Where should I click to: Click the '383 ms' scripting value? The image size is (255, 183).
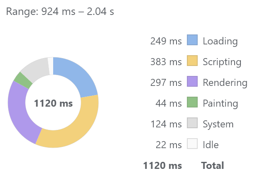[x=166, y=62]
